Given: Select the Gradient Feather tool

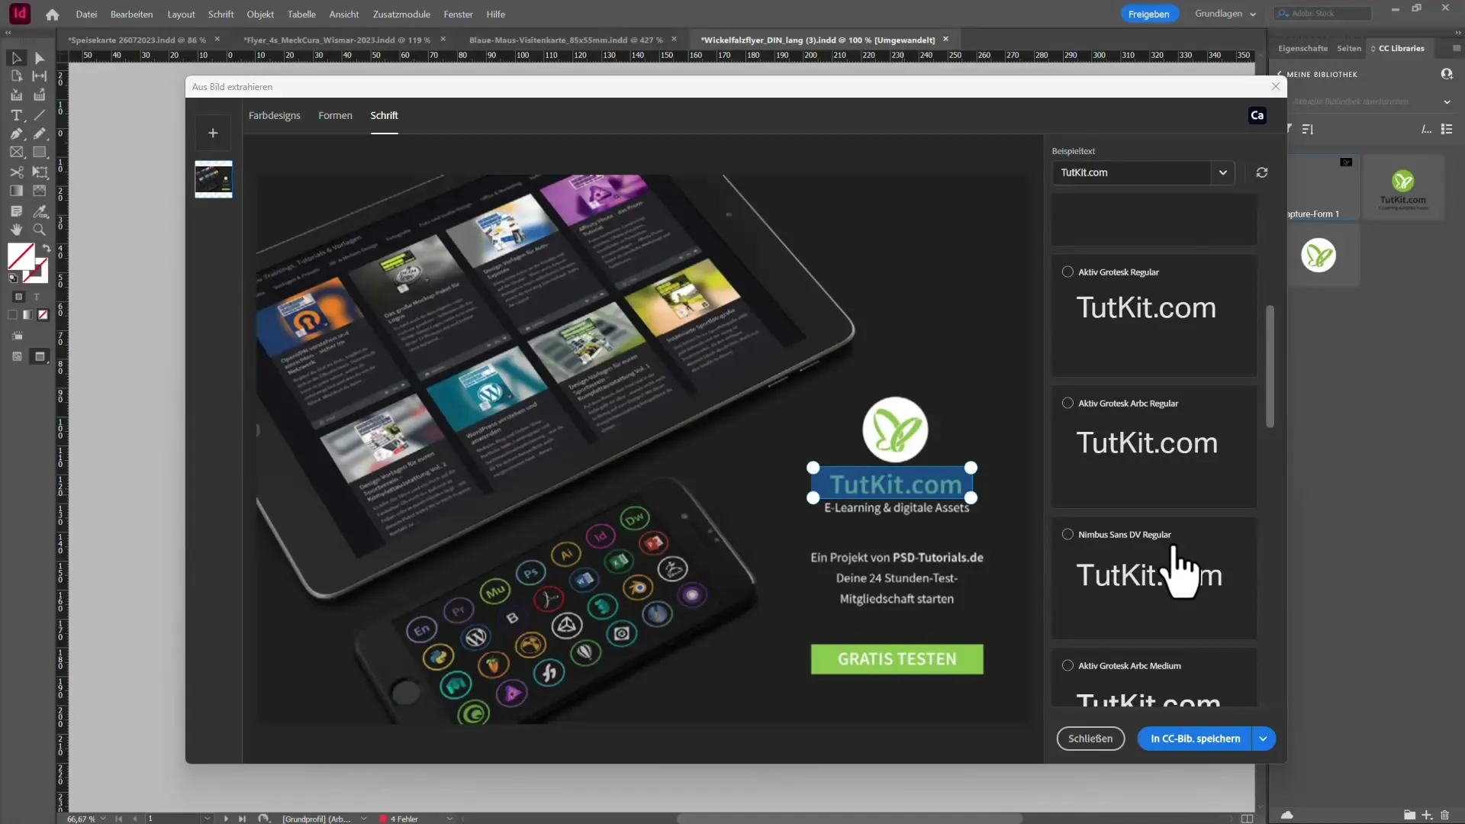Looking at the screenshot, I should tap(40, 191).
